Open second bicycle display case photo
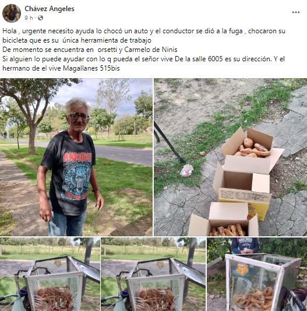307x311 pixels. [153, 274]
